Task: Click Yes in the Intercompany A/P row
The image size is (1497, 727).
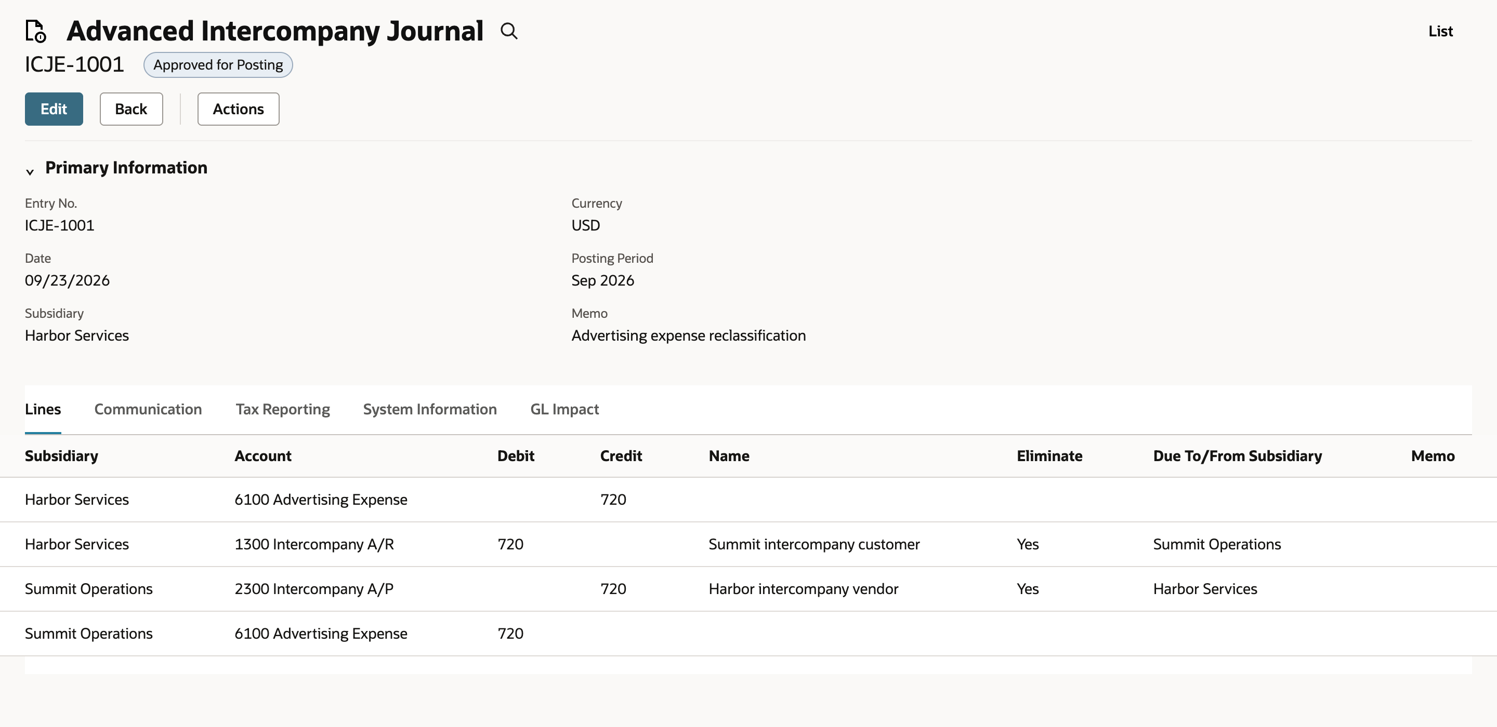Action: pos(1028,589)
